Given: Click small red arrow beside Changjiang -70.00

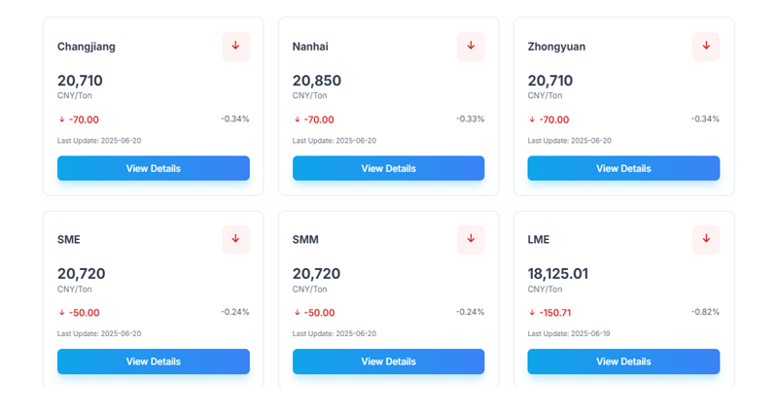Looking at the screenshot, I should pyautogui.click(x=62, y=120).
